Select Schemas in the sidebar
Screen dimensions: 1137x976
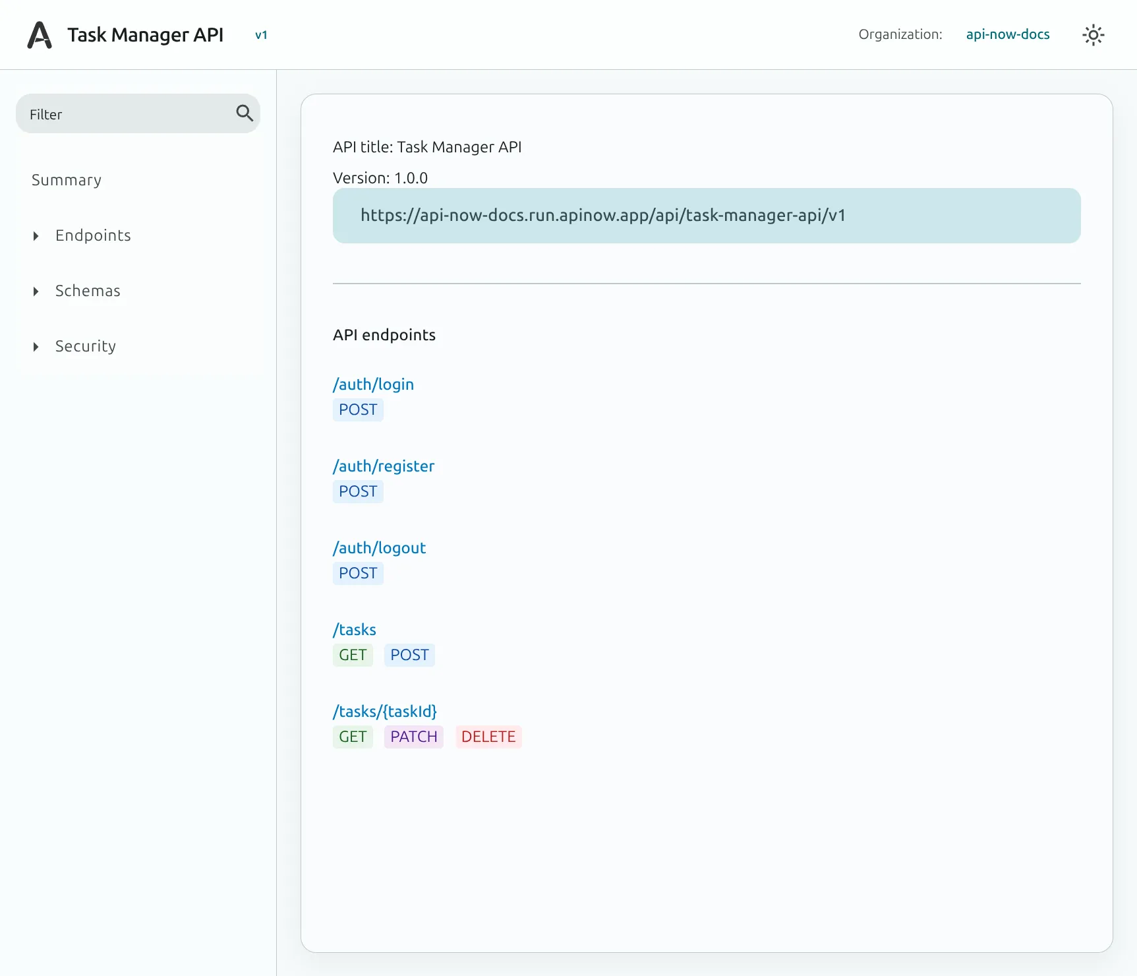click(x=88, y=291)
